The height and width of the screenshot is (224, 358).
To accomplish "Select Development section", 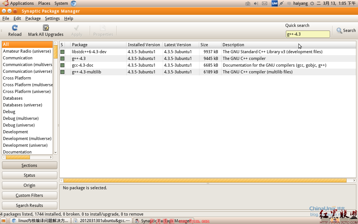I will tap(27, 132).
